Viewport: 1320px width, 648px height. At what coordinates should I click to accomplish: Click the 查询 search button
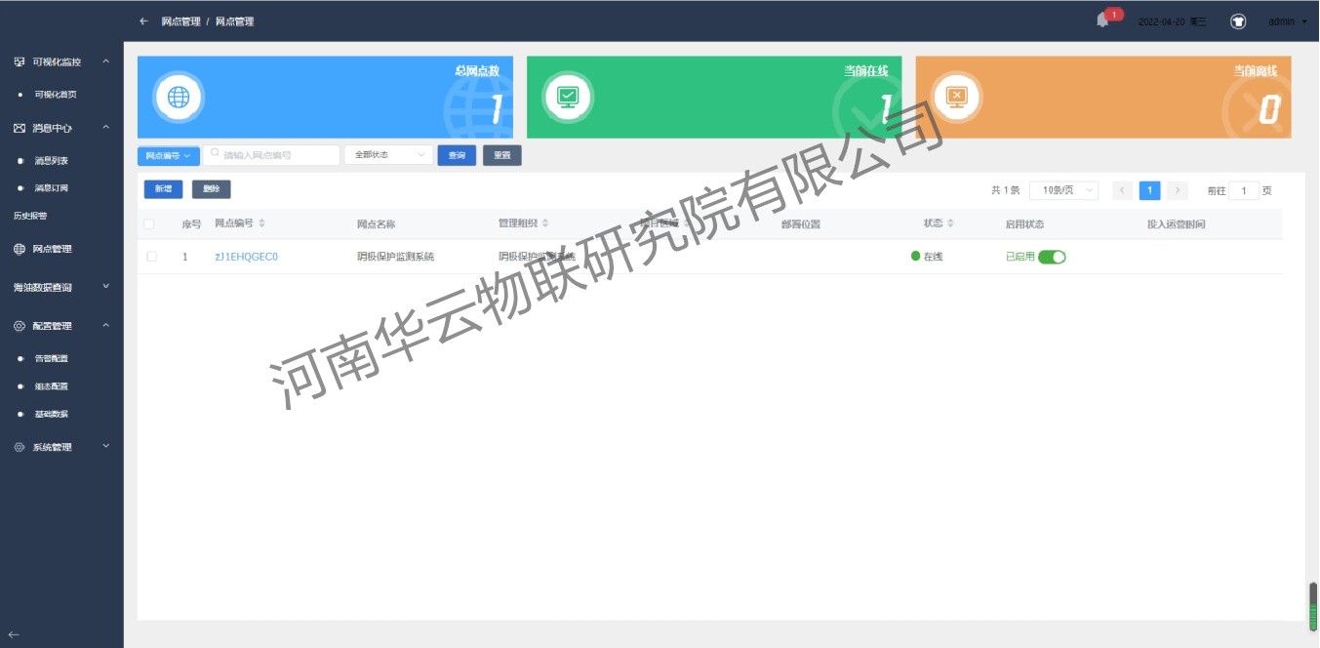[457, 155]
